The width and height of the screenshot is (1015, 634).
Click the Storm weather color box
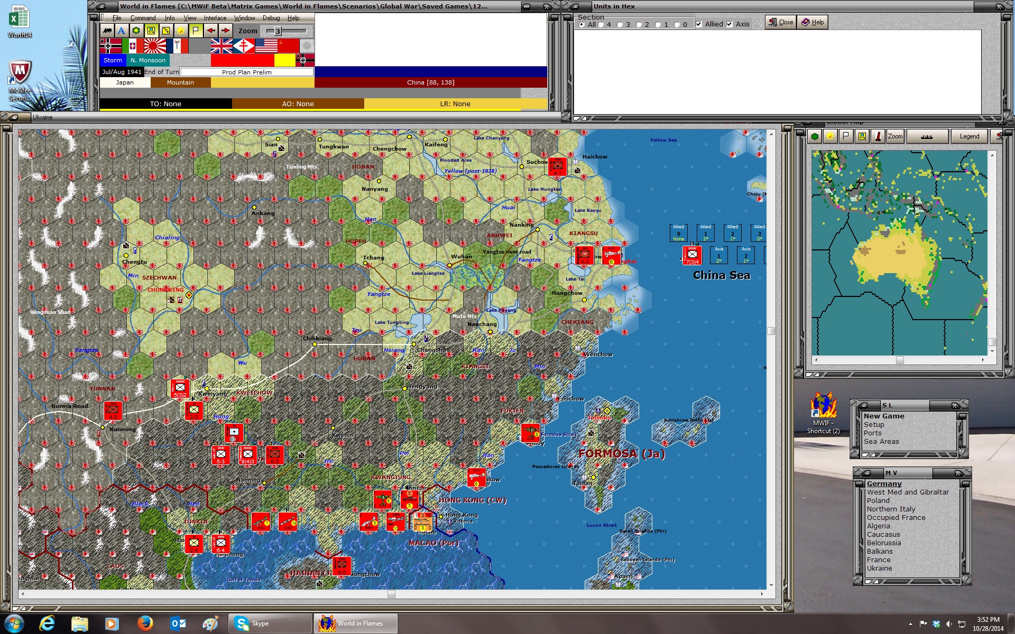tap(113, 60)
